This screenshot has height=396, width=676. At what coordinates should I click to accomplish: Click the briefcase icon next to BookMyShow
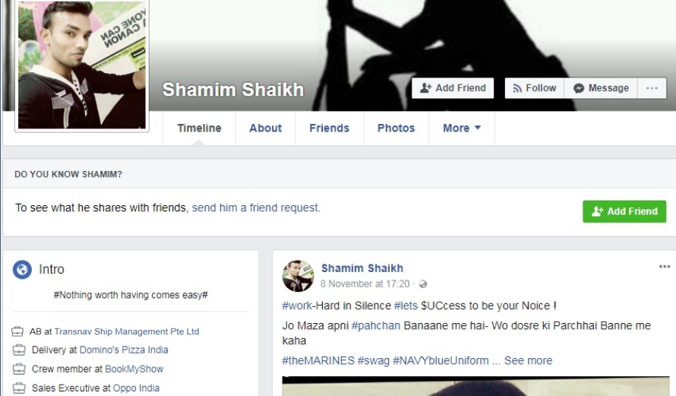(19, 369)
